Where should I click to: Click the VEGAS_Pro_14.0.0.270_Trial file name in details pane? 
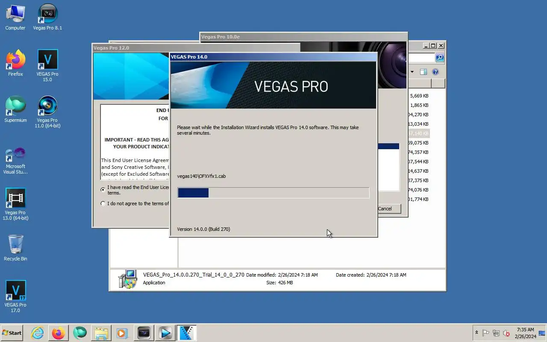[194, 275]
